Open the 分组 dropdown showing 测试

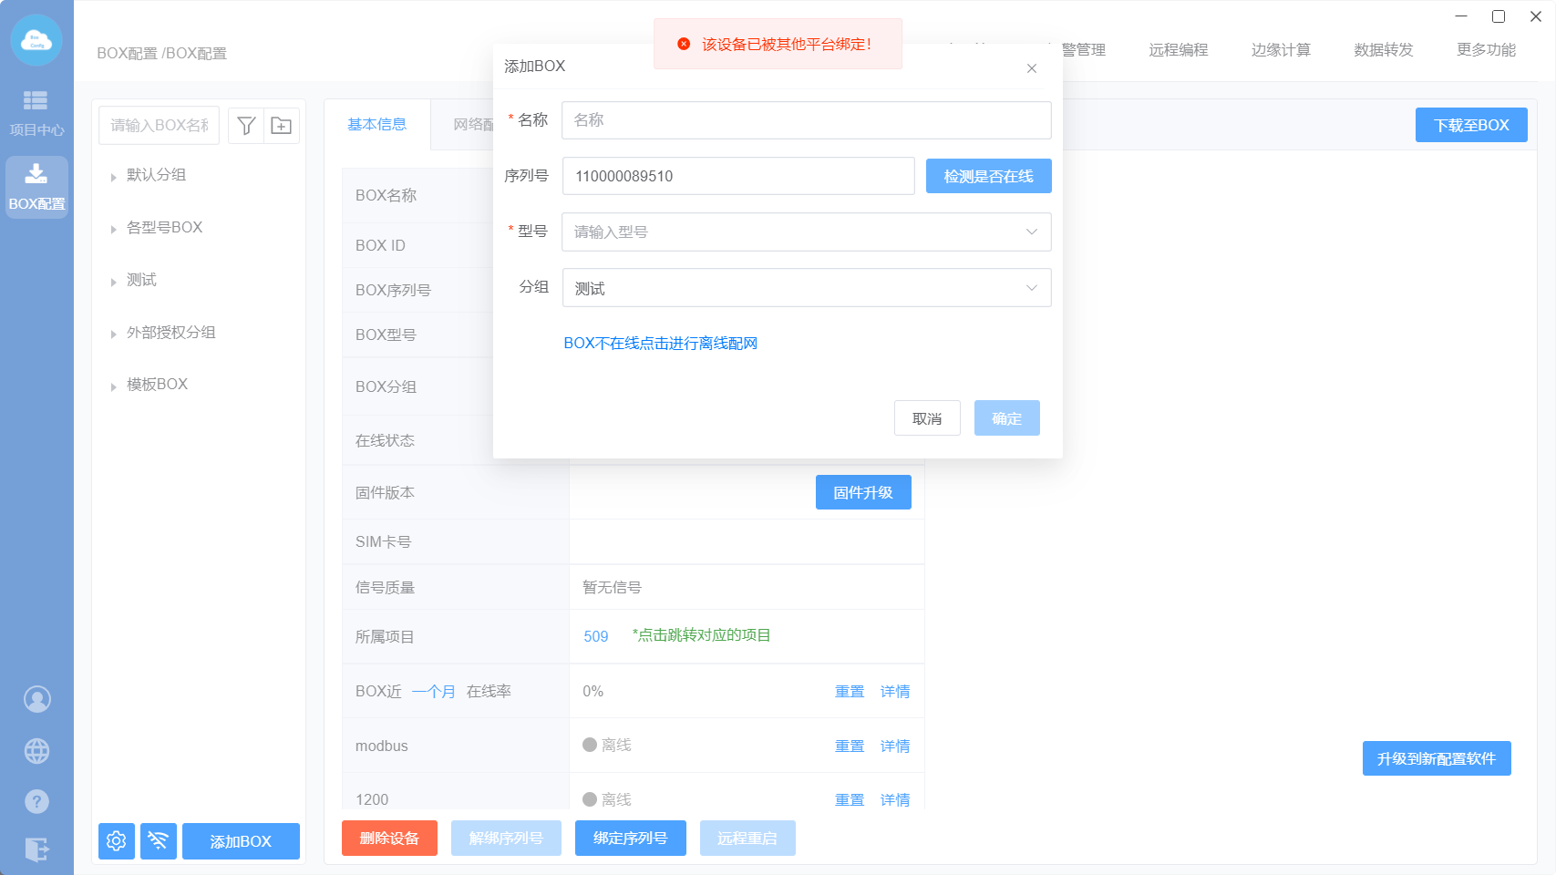coord(806,288)
